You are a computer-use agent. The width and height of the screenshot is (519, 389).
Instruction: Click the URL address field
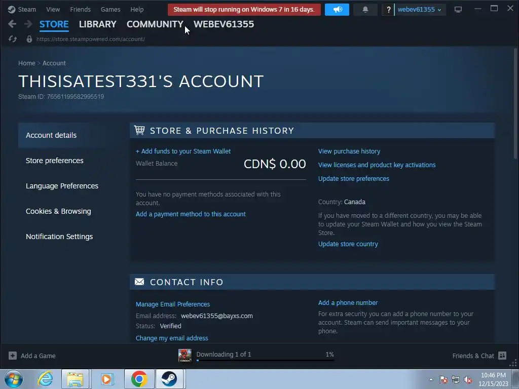coord(90,39)
